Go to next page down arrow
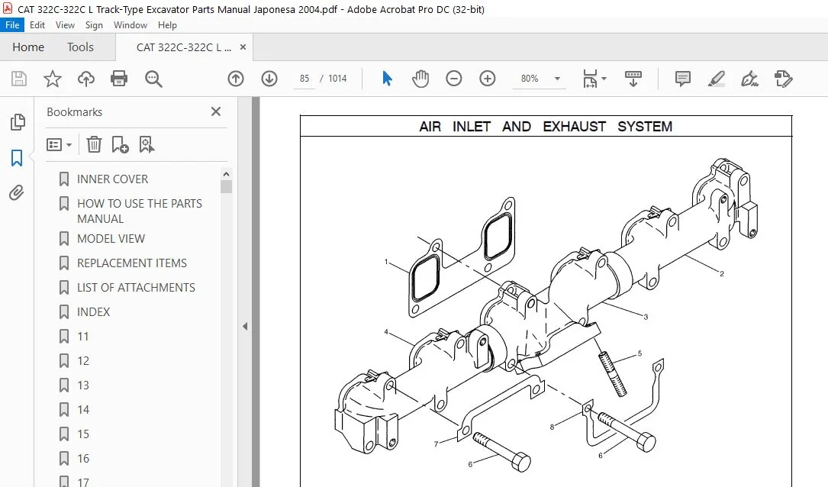Image resolution: width=828 pixels, height=487 pixels. tap(269, 79)
